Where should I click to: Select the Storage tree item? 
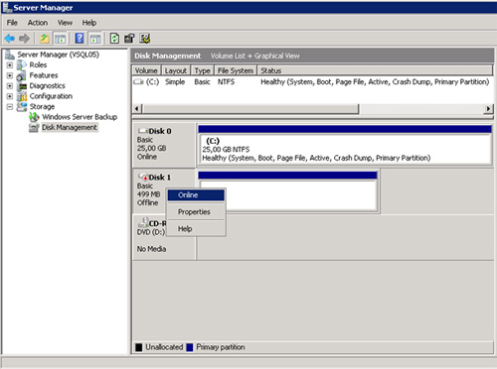(x=42, y=106)
